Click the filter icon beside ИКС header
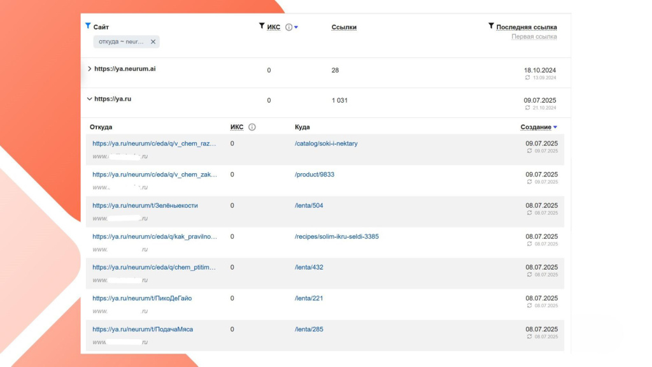Image resolution: width=652 pixels, height=367 pixels. 262,26
